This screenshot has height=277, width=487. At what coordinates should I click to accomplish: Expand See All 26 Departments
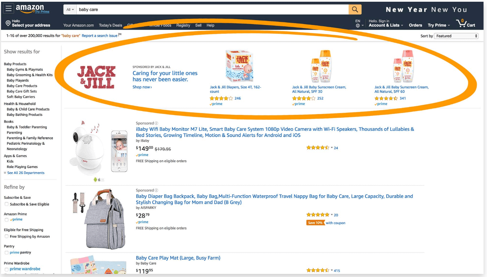tap(25, 173)
